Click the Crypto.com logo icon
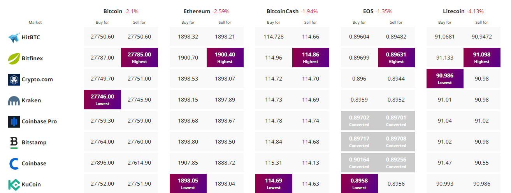This screenshot has height=193, width=511. (x=14, y=79)
